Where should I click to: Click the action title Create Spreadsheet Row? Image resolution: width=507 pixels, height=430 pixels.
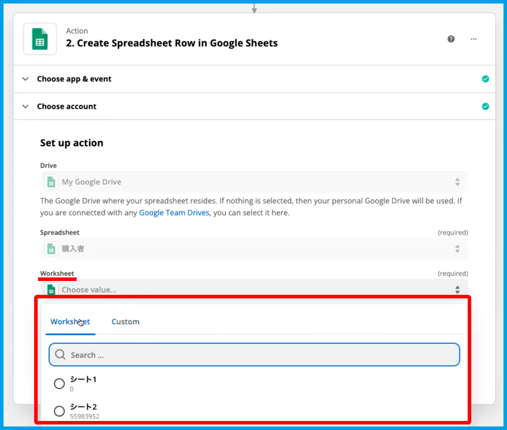tap(172, 43)
